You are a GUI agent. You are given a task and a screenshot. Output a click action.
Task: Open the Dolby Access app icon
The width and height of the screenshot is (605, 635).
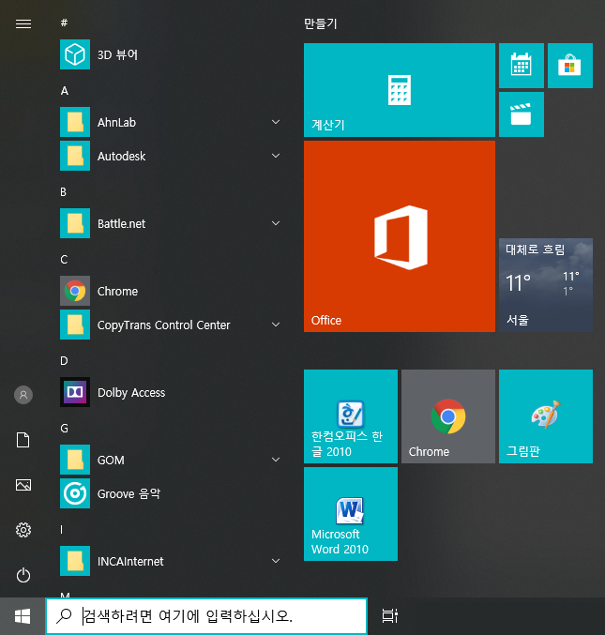click(x=75, y=392)
